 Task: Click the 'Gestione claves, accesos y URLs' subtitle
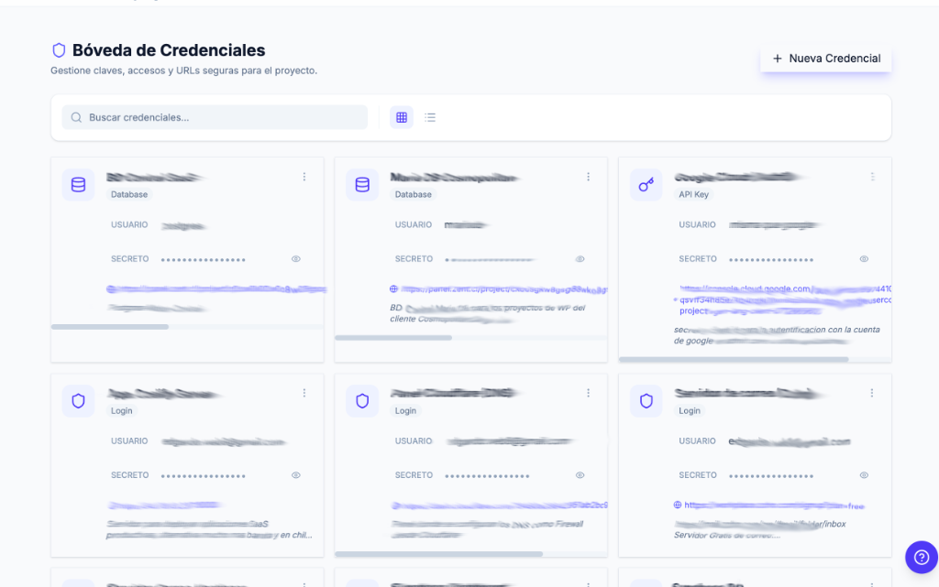click(x=183, y=71)
